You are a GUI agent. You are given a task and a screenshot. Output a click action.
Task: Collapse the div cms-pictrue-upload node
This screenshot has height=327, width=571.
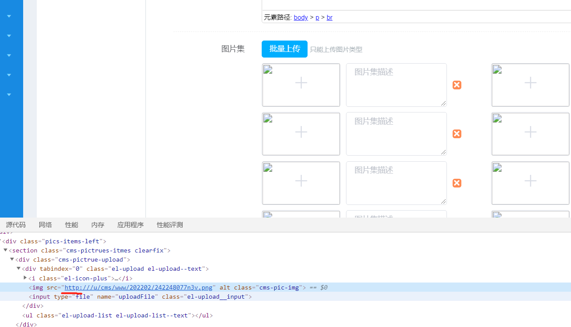pyautogui.click(x=12, y=259)
